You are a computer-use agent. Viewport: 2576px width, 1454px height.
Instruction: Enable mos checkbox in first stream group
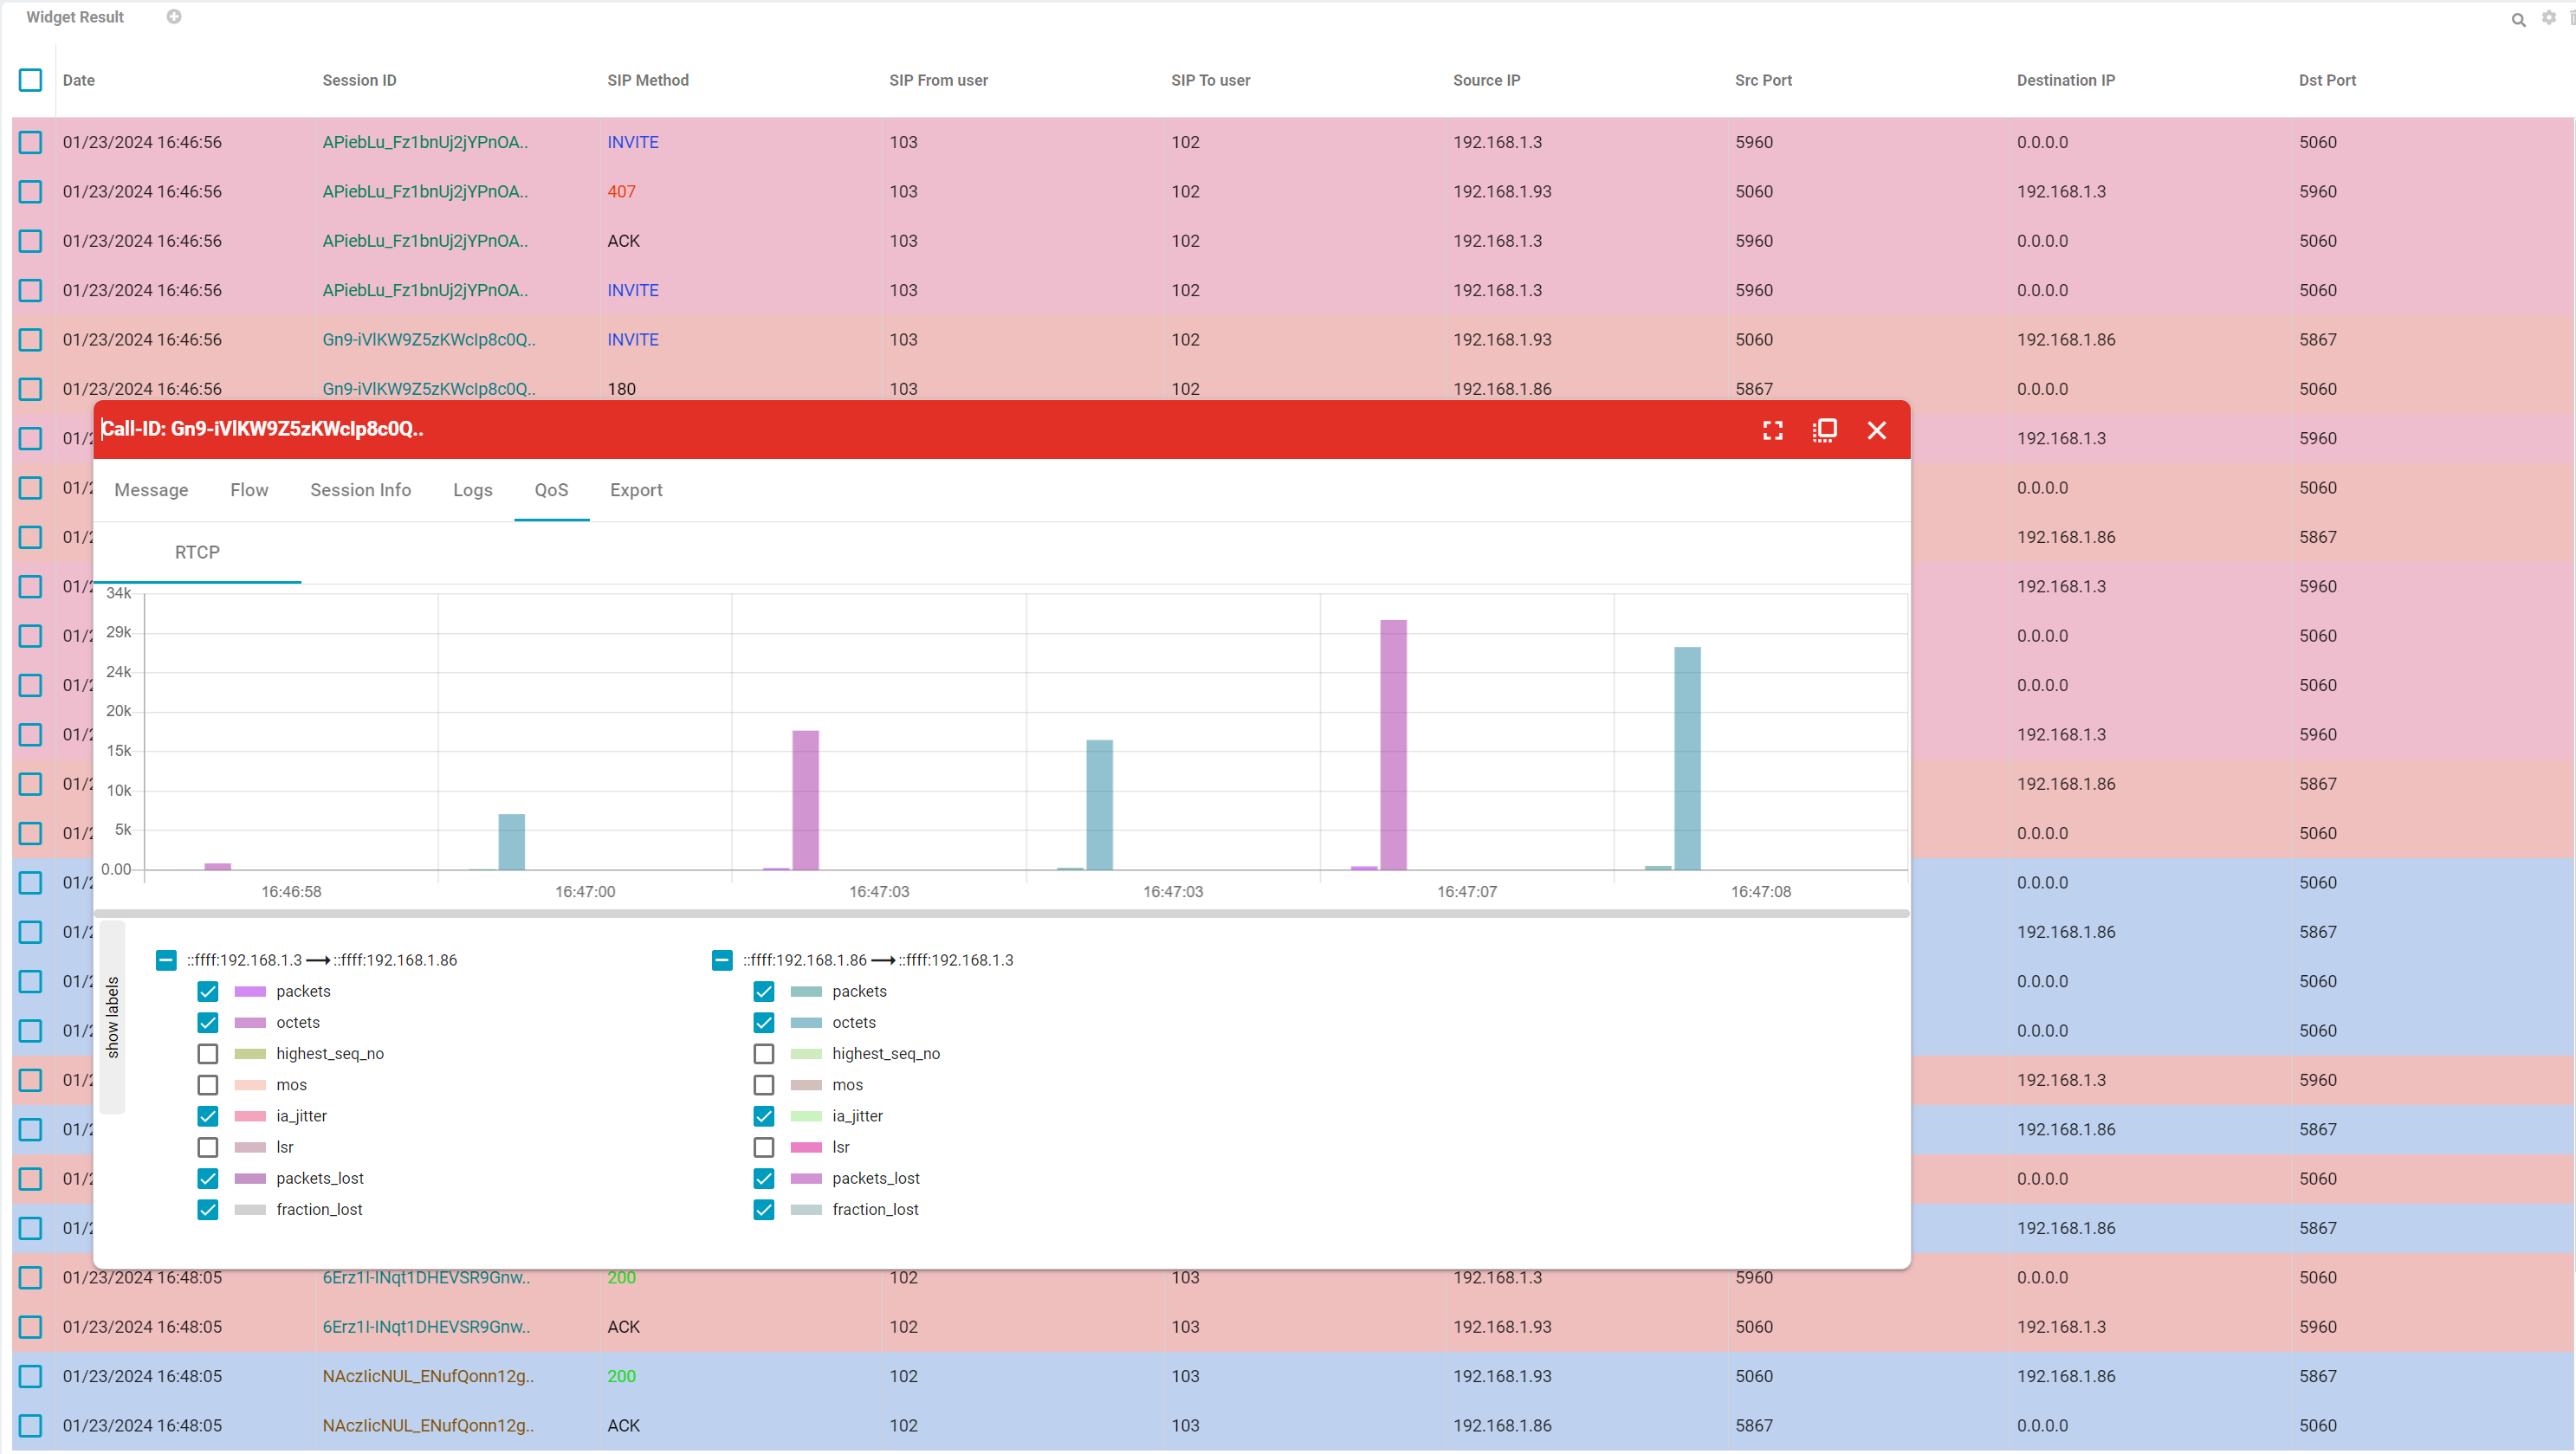[208, 1085]
